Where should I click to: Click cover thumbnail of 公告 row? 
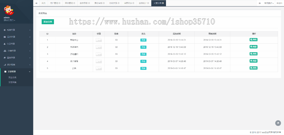click(x=99, y=68)
